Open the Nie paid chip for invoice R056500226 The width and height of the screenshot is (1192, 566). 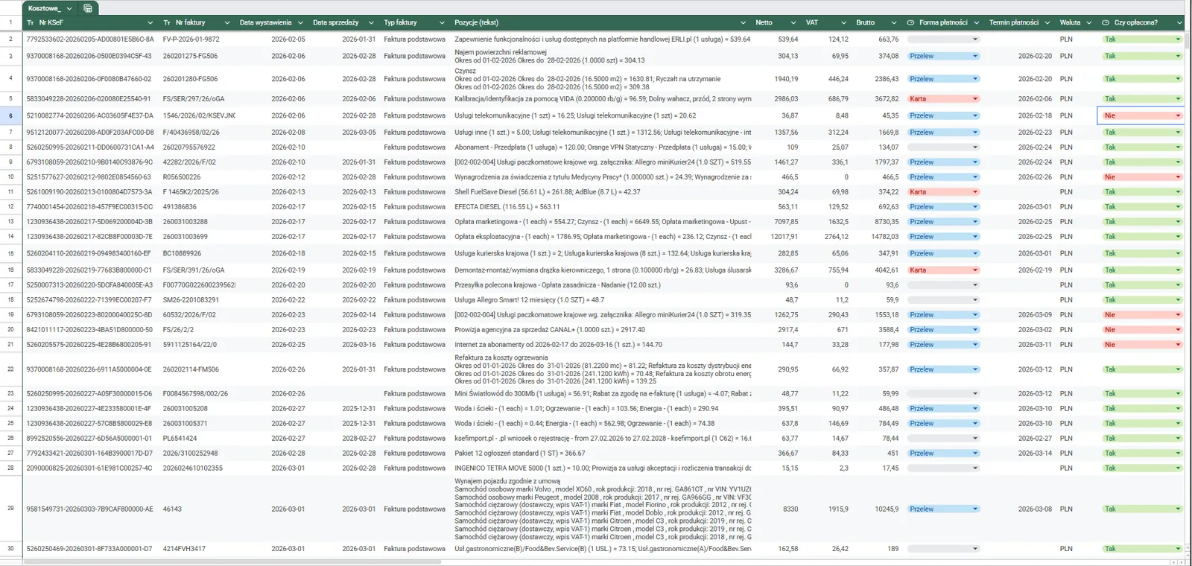pyautogui.click(x=1141, y=177)
